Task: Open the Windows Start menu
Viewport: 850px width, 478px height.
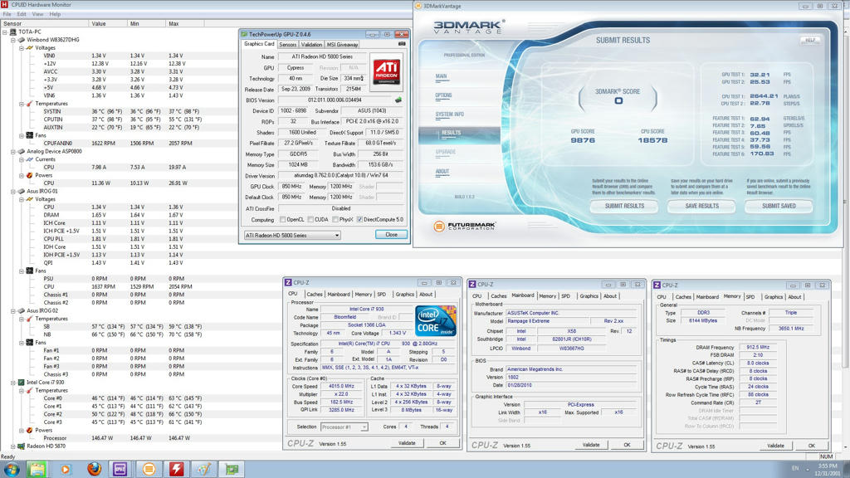Action: 12,469
